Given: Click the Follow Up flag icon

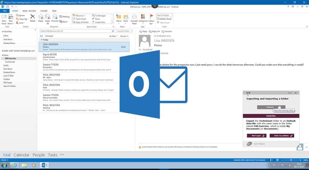Looking at the screenshot, I should [x=151, y=18].
